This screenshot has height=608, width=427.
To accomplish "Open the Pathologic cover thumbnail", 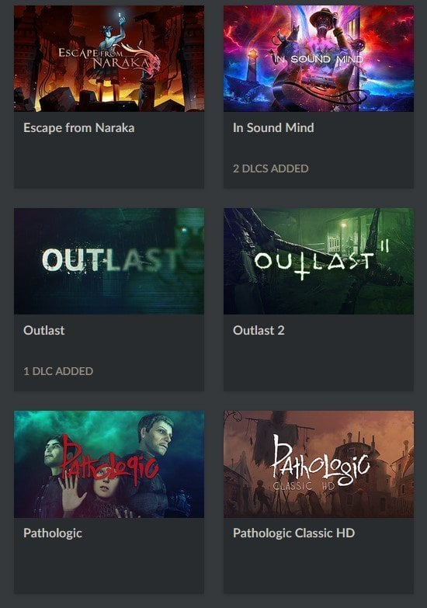I will 109,464.
